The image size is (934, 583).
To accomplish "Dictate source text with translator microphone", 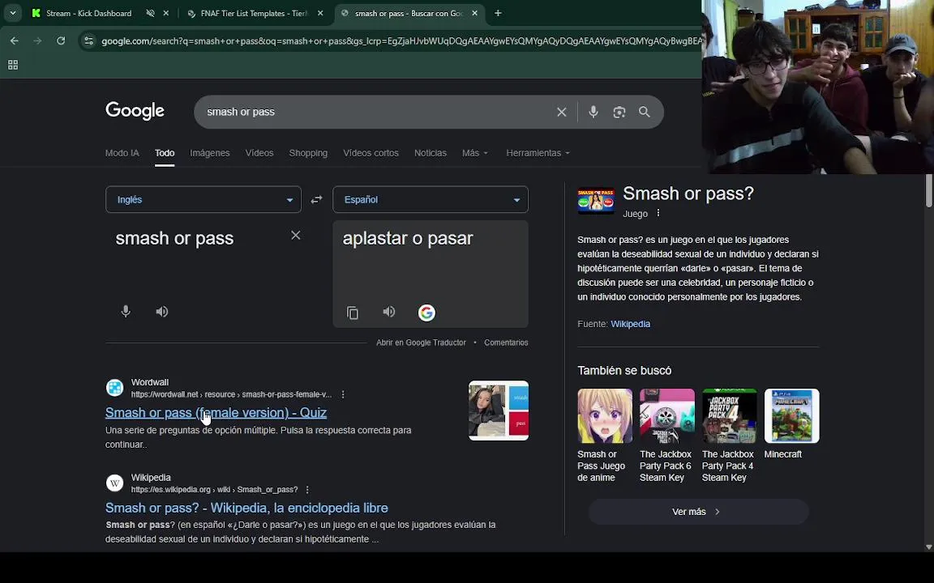I will point(126,311).
